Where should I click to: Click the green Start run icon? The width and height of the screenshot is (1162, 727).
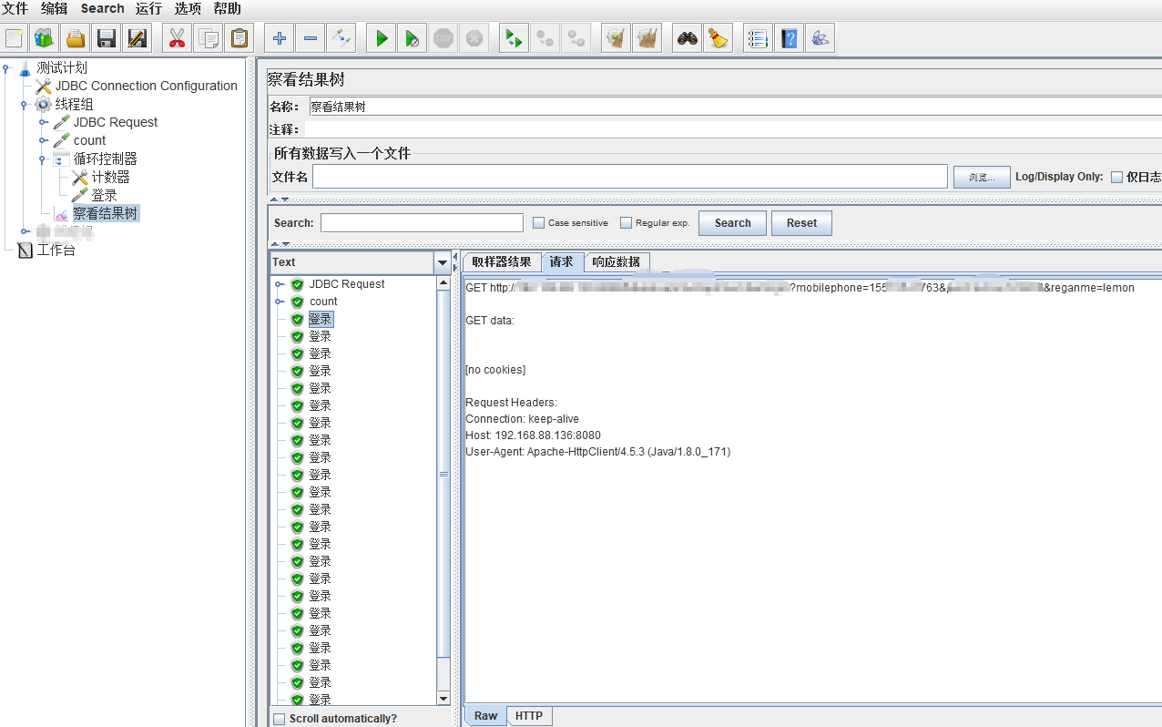[382, 38]
